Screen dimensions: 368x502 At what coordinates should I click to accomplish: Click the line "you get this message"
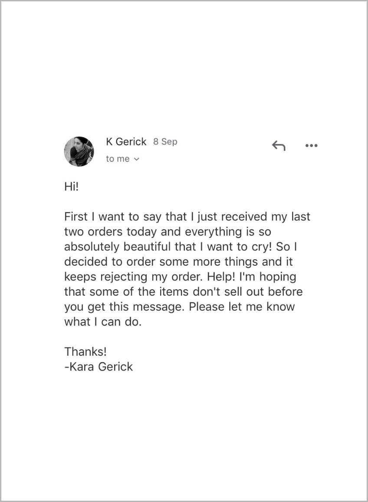pos(180,307)
